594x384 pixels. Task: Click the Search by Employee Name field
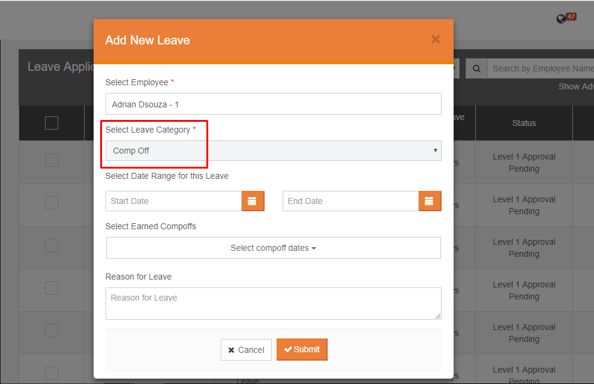[x=541, y=68]
